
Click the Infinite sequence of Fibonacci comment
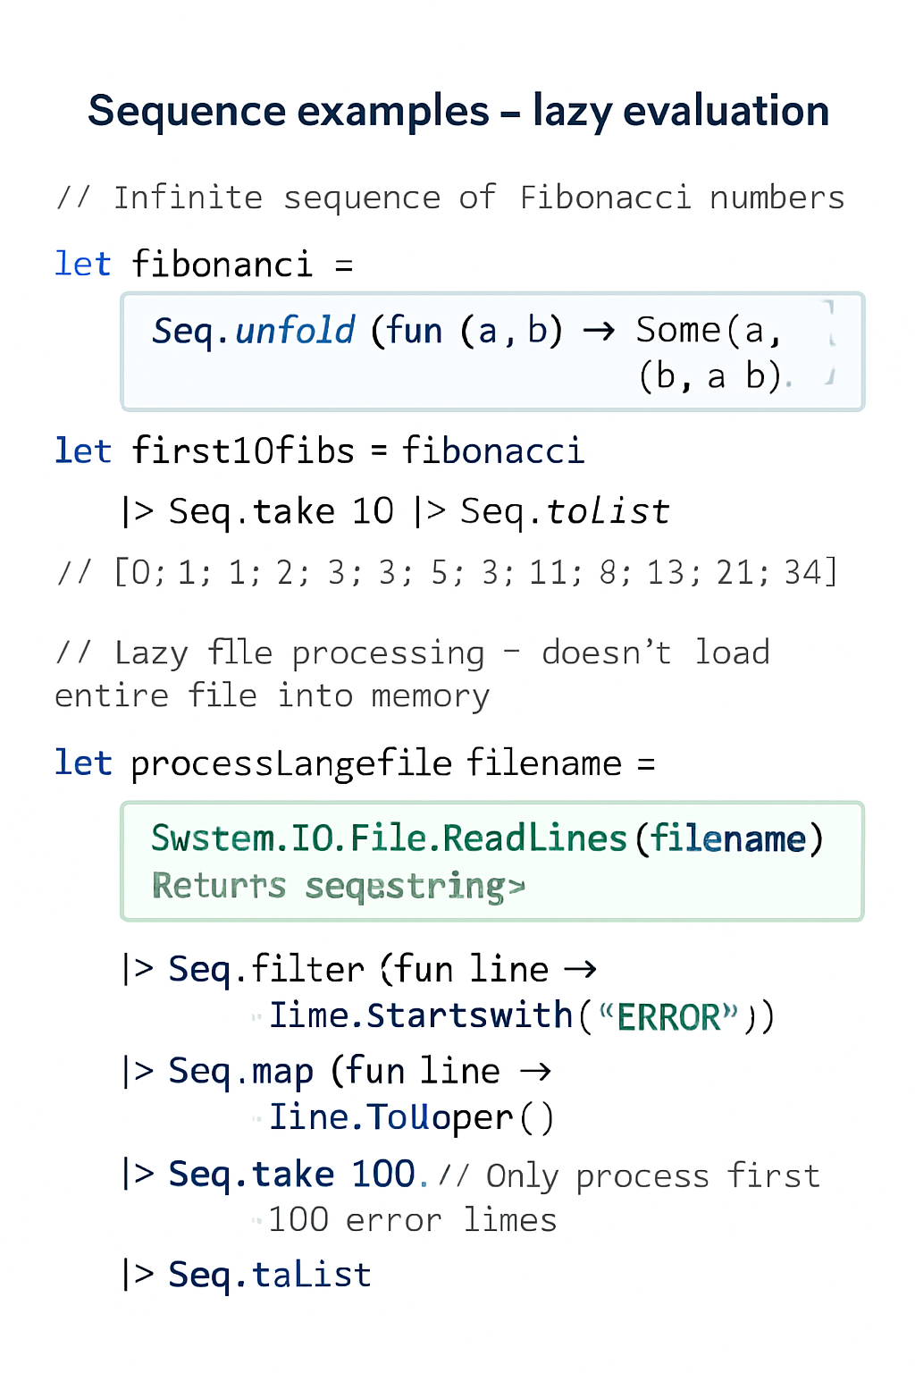450,198
